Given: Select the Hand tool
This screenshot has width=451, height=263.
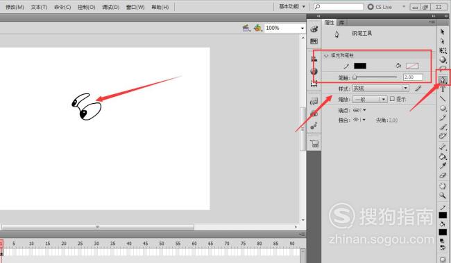Looking at the screenshot, I should pos(443,186).
